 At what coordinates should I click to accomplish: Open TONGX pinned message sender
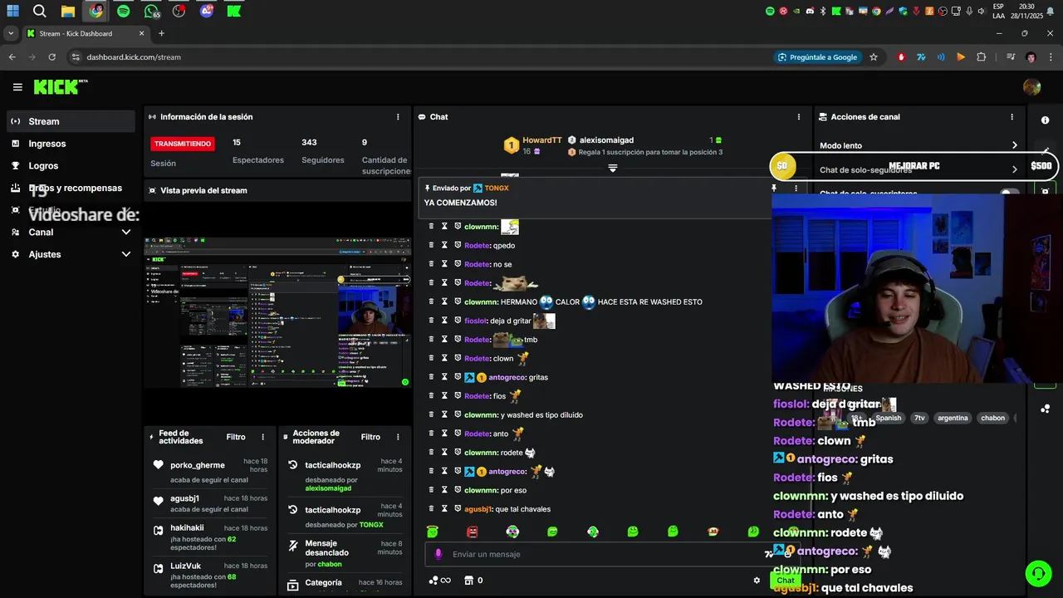pos(497,189)
